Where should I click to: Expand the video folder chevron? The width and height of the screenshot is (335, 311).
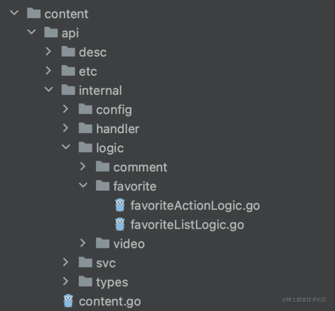[x=83, y=243]
